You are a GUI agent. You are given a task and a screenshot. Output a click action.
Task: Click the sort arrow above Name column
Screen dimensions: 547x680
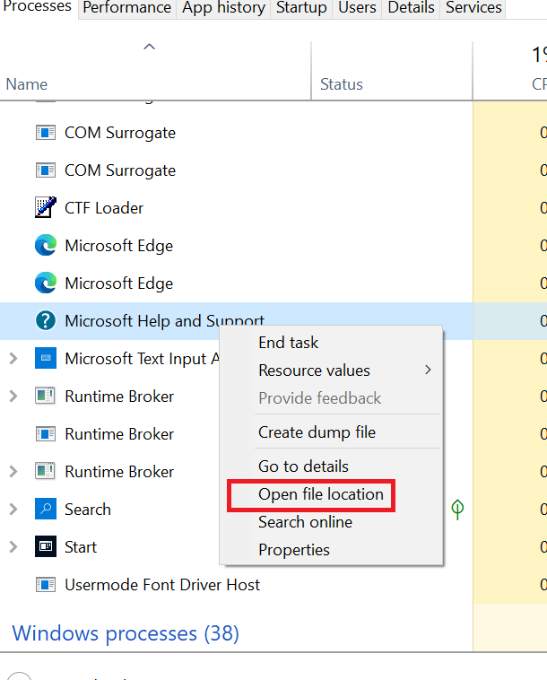click(x=149, y=47)
